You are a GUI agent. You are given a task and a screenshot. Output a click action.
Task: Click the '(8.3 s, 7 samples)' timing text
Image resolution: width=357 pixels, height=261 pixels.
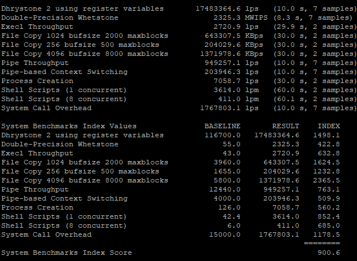(313, 18)
